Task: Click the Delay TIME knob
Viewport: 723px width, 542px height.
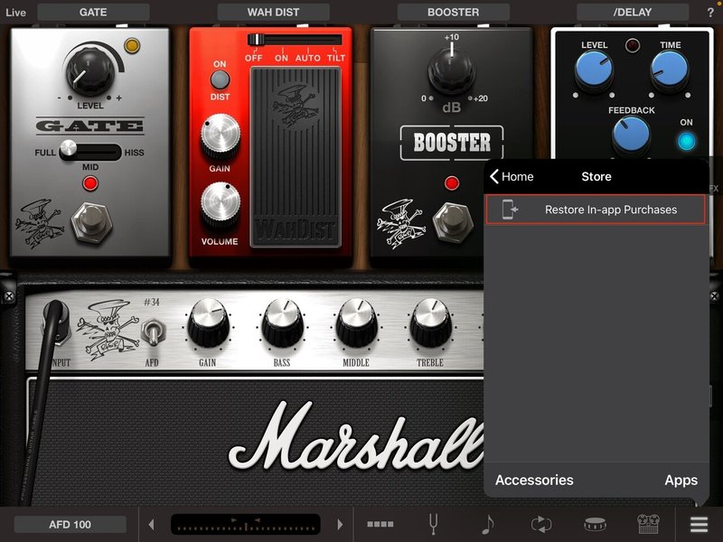Action: coord(669,70)
